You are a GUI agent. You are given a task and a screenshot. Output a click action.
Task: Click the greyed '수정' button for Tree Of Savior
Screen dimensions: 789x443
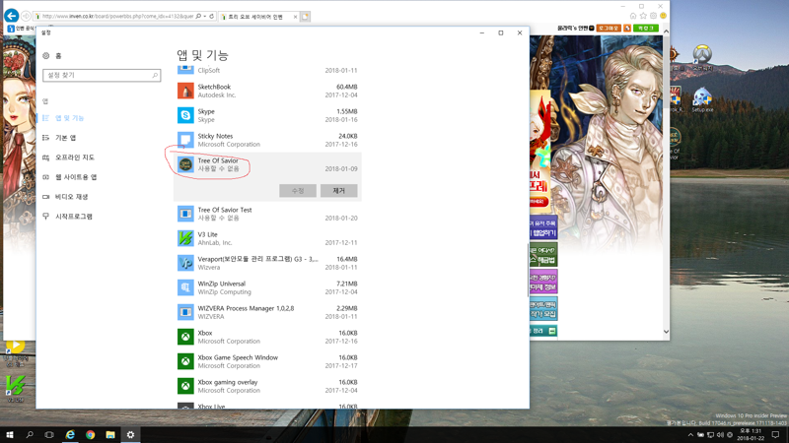pos(298,190)
